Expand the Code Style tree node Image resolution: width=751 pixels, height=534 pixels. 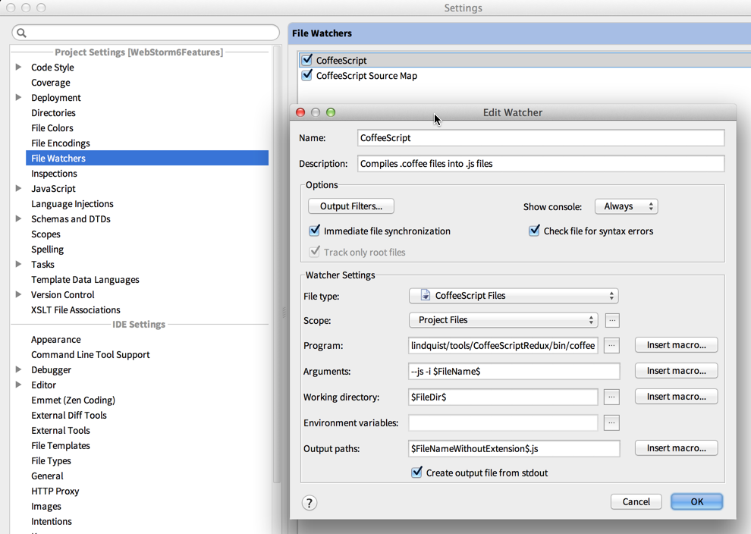19,67
